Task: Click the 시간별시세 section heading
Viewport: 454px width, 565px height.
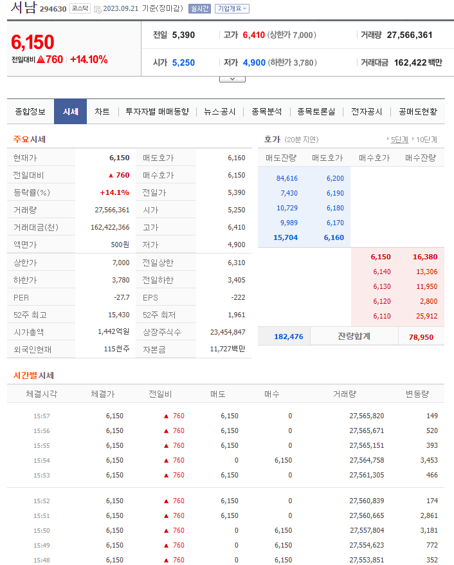Action: click(x=33, y=375)
